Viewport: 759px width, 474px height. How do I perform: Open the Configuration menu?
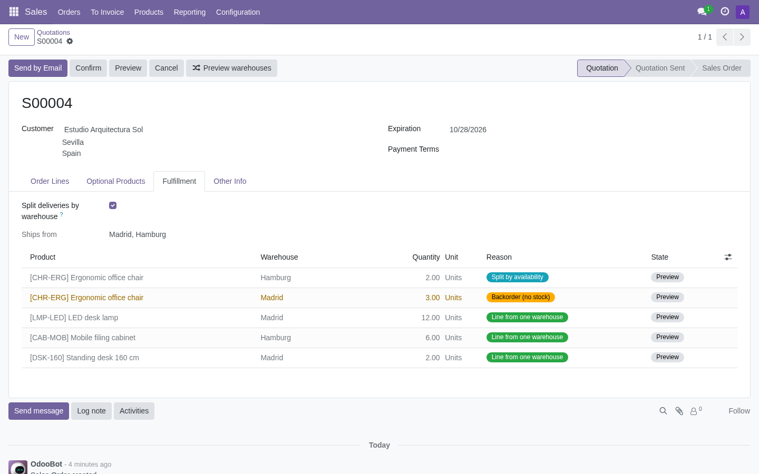[x=238, y=12]
